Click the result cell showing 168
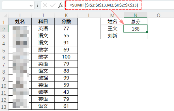The width and height of the screenshot is (174, 111). [135, 28]
